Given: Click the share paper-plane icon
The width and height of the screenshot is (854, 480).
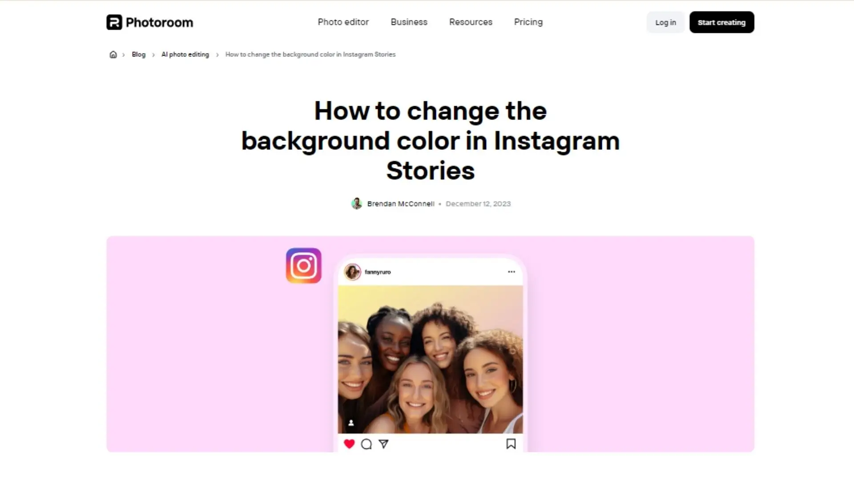Looking at the screenshot, I should 383,444.
